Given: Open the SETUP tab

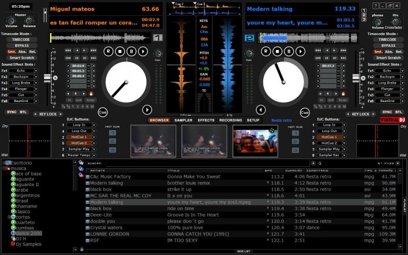Looking at the screenshot, I should coord(253,120).
